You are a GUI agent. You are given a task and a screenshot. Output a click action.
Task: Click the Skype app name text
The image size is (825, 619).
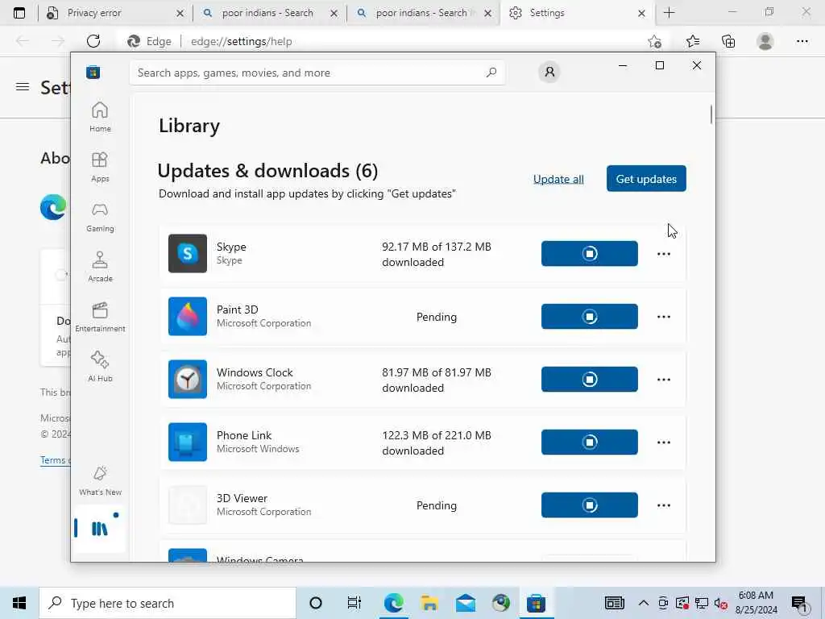click(x=231, y=247)
